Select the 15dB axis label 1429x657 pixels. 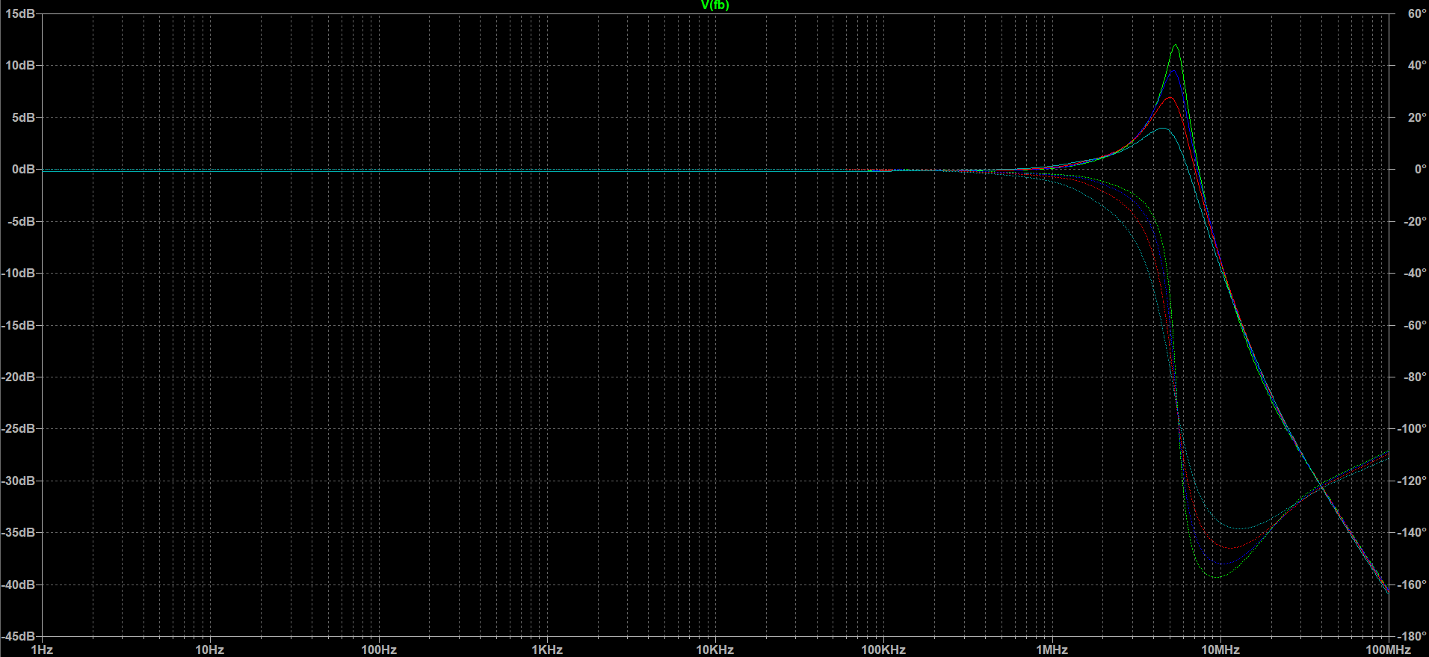coord(20,14)
